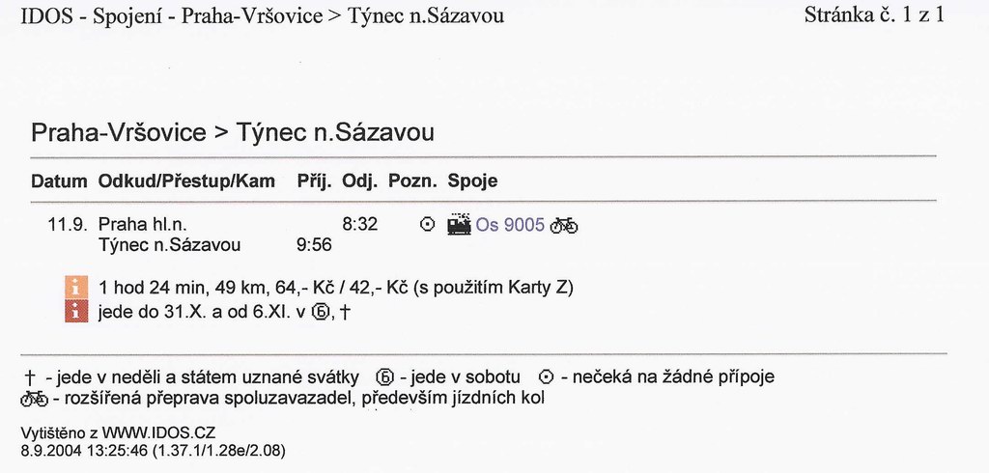Click the Odkud/Přestup/Kam column header
The image size is (989, 473).
click(x=186, y=181)
